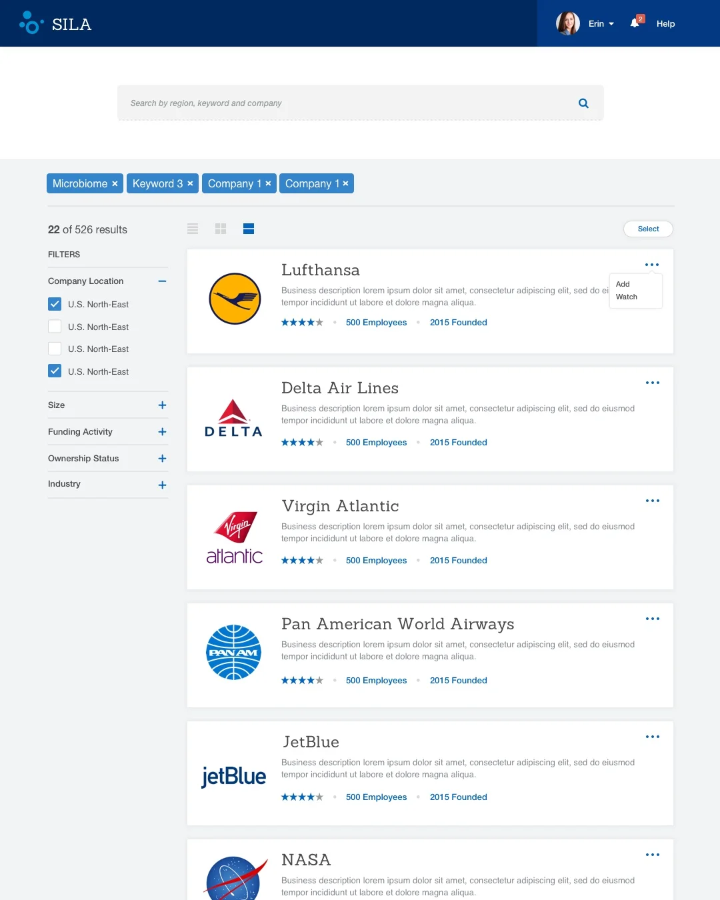This screenshot has height=900, width=720.
Task: Click the Pan Am logo
Action: coord(233,652)
